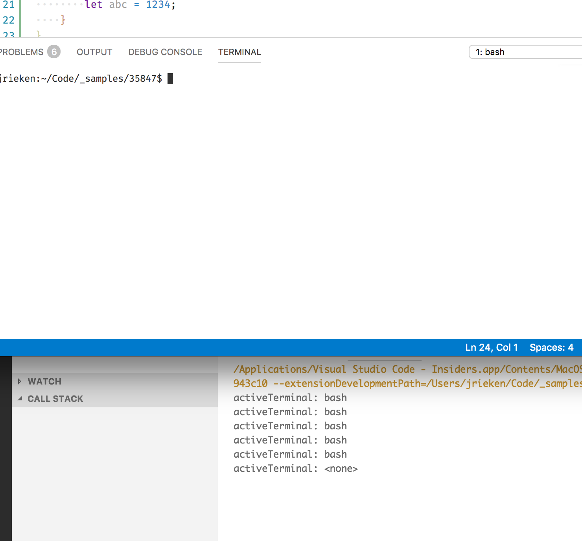
Task: Click line number 22 in the gutter
Action: [x=8, y=20]
